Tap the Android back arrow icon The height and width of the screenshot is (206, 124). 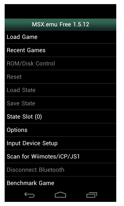click(x=29, y=195)
